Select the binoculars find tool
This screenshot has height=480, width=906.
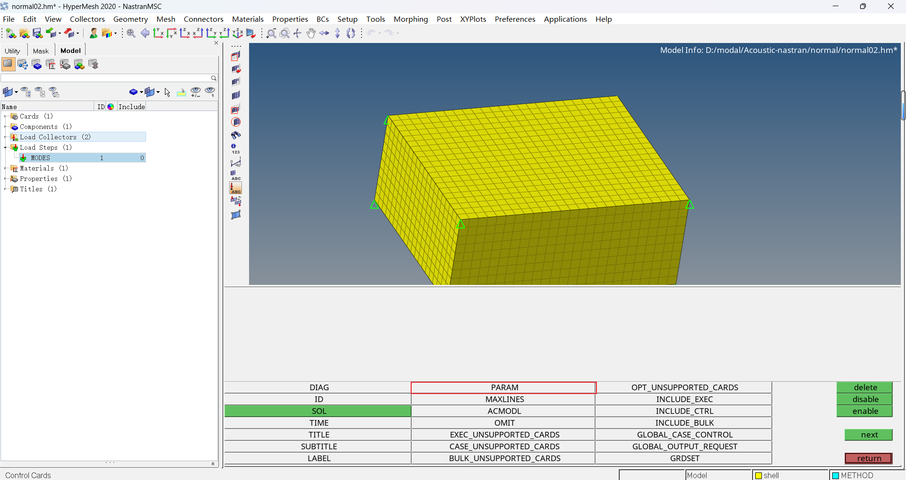pos(236,136)
